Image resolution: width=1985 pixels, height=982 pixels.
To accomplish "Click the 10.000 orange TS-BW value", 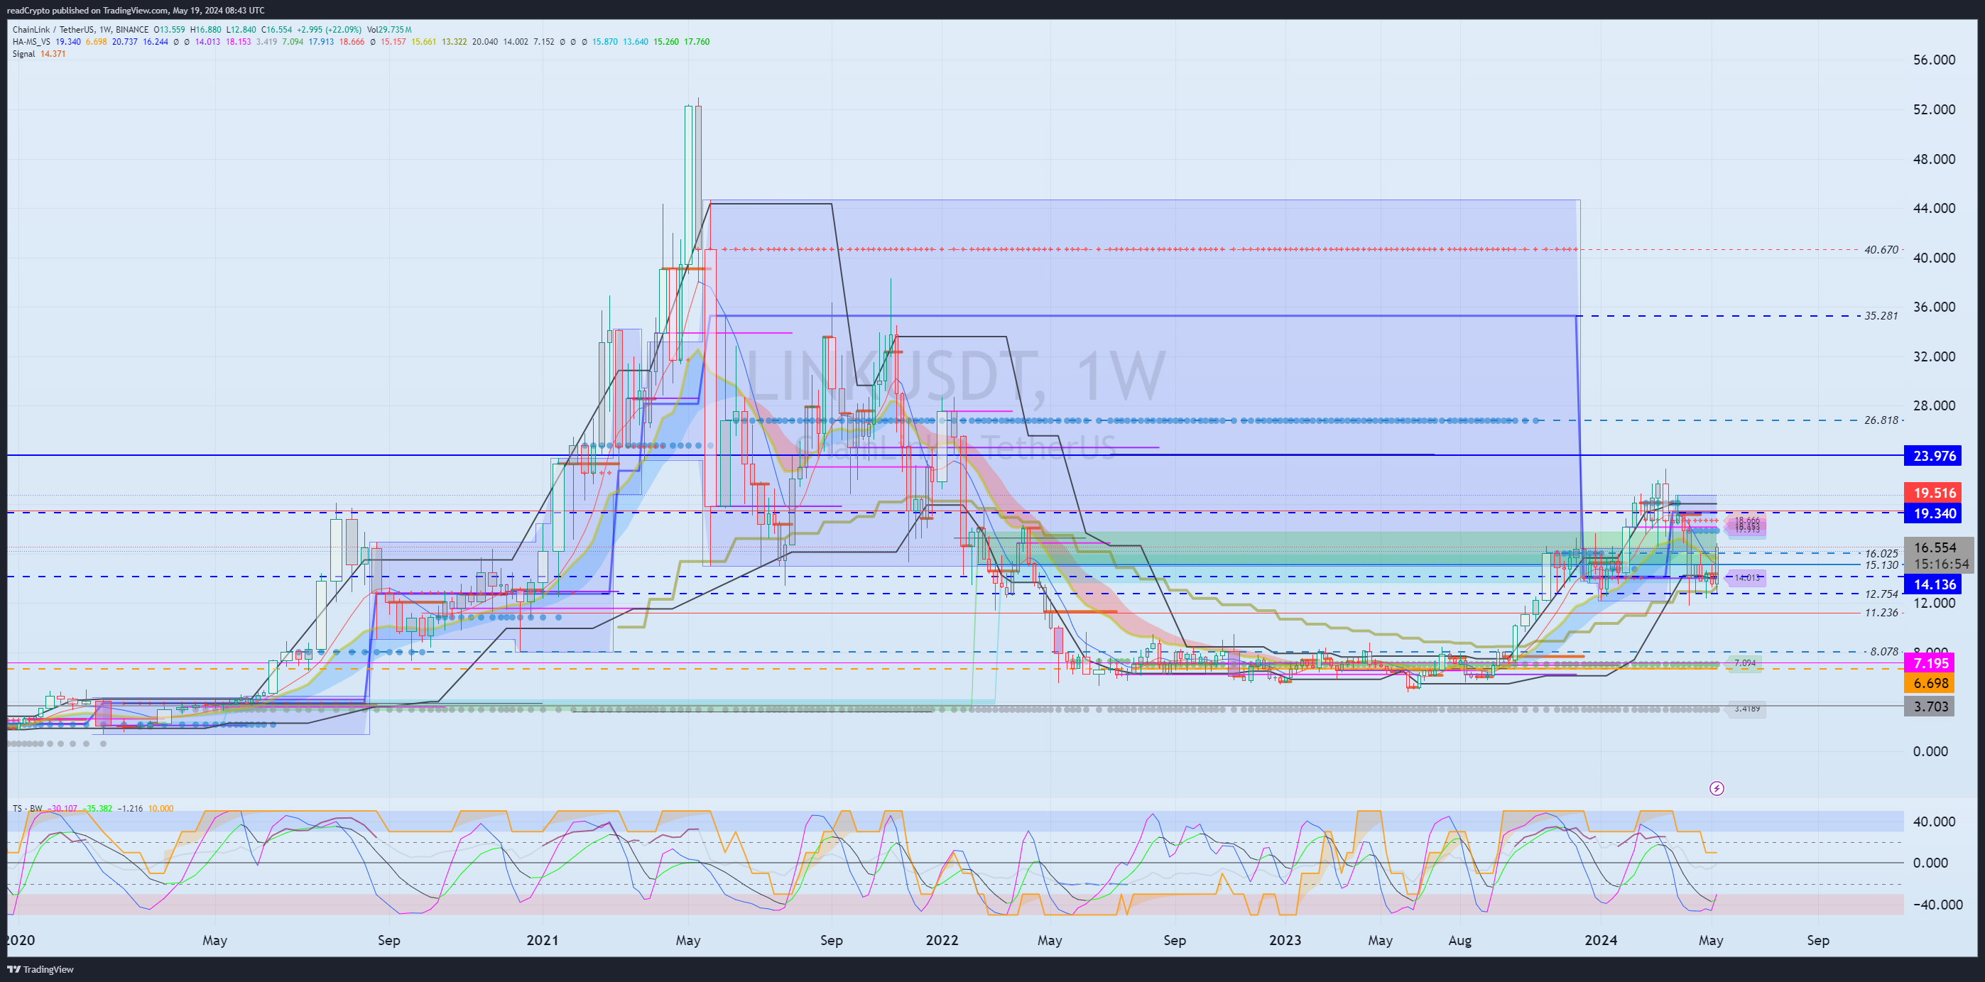I will (x=161, y=808).
